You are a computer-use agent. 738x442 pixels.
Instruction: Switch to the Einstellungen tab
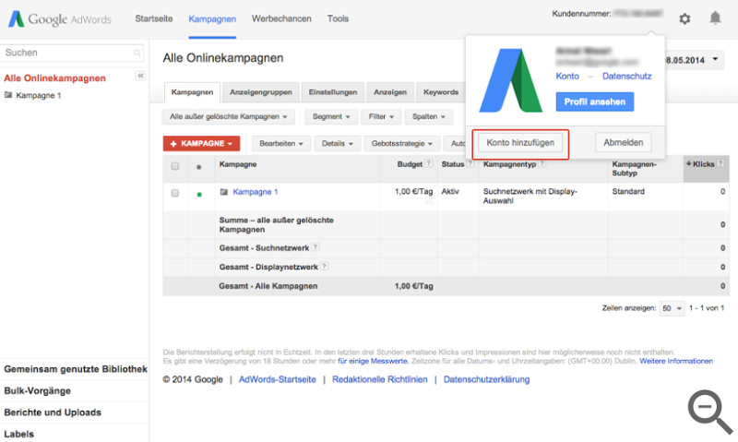click(333, 92)
